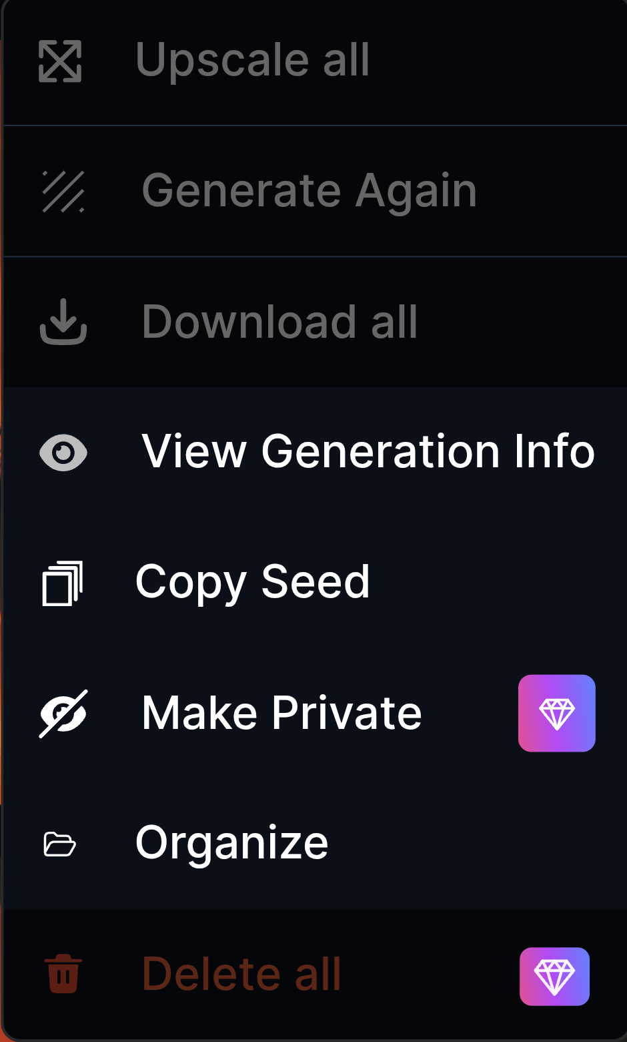Choose Delete all from the menu
Screen dimensions: 627x1042
point(241,974)
